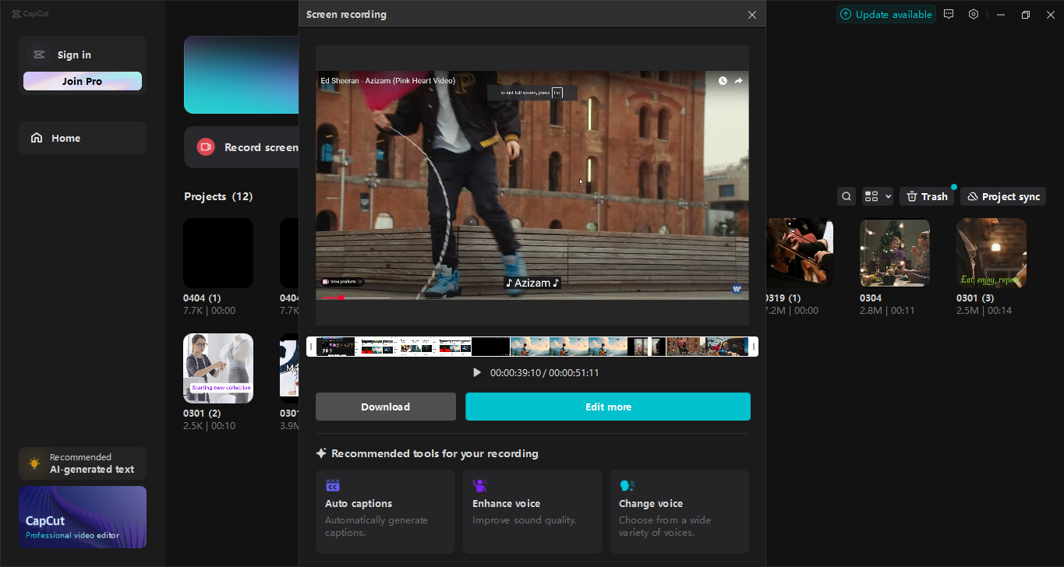
Task: Open the AI-generated text recommended tool
Action: tap(82, 463)
